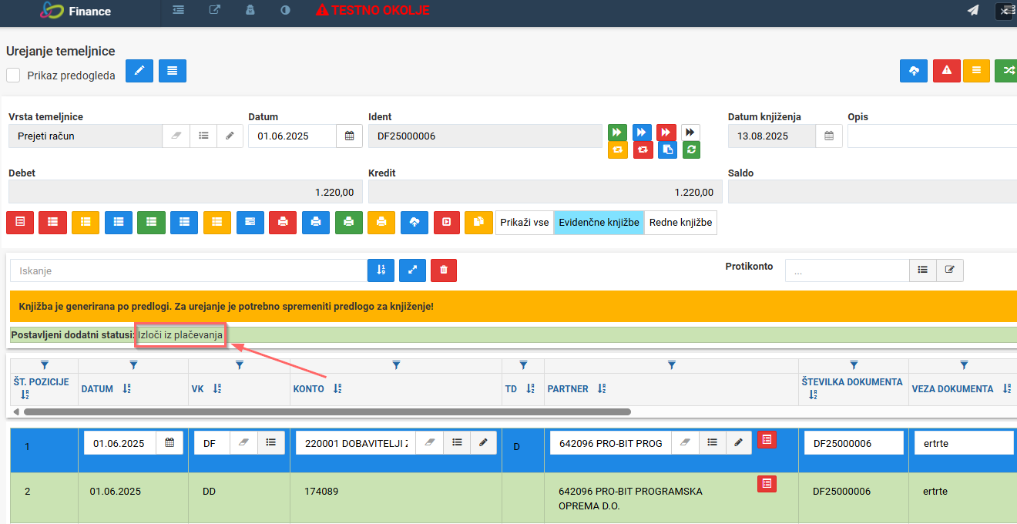Open the lock-shaped icon in the top bar

pos(250,10)
